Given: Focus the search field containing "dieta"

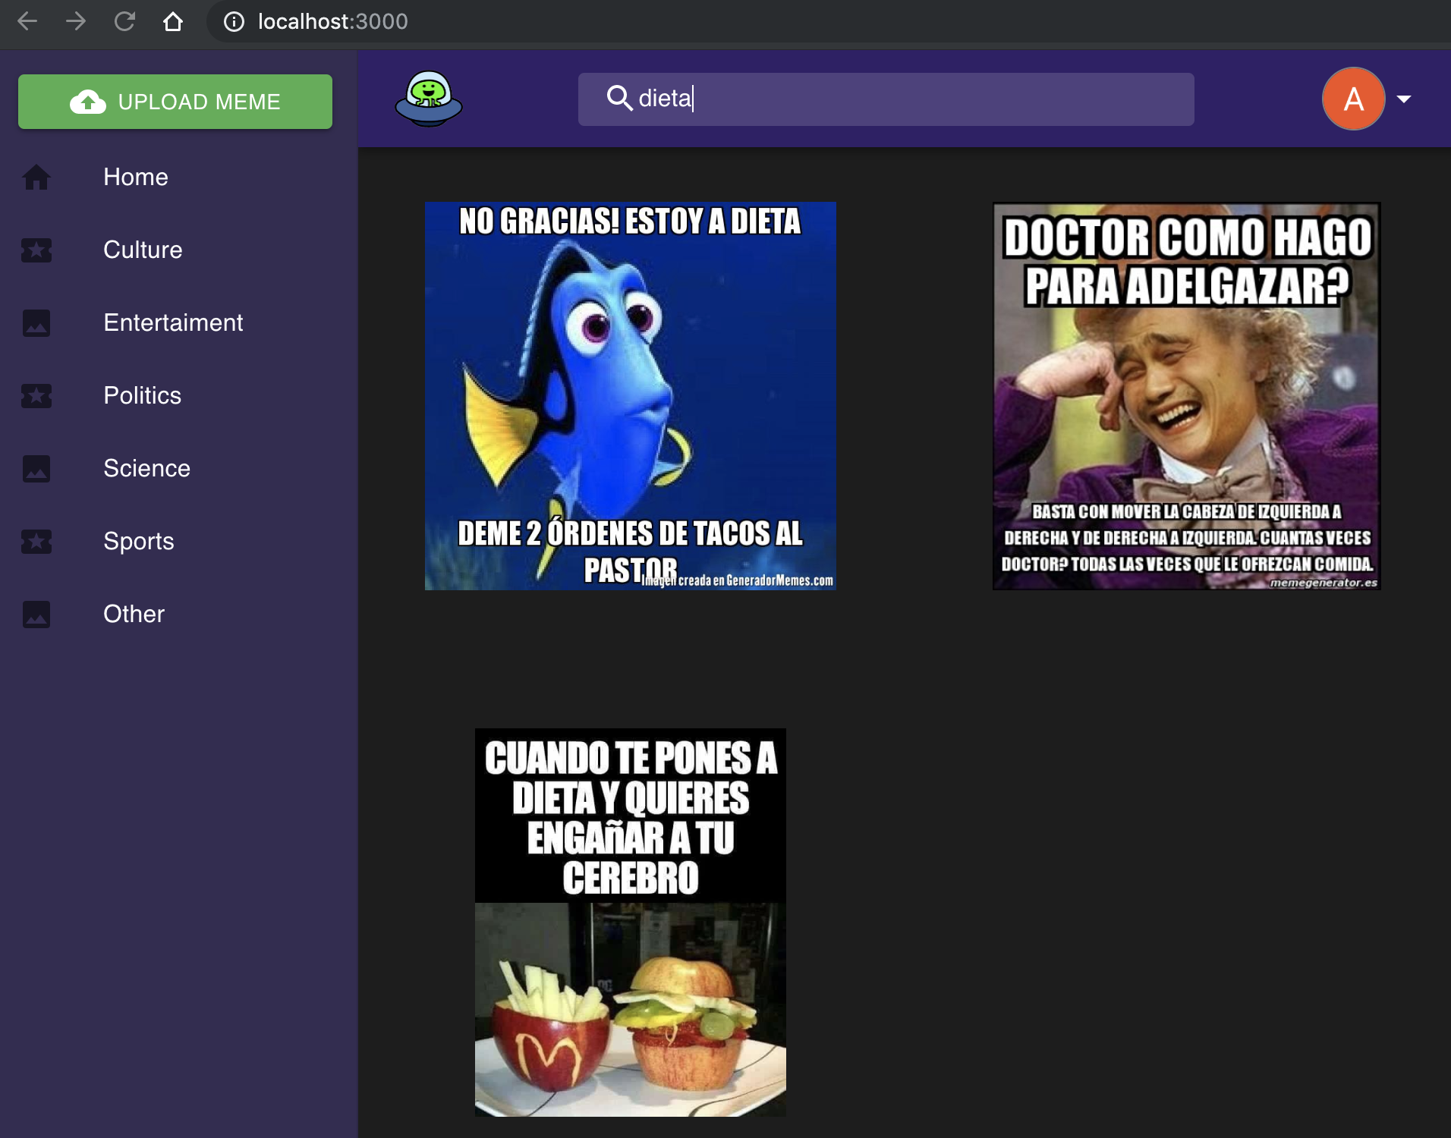Looking at the screenshot, I should click(x=886, y=99).
